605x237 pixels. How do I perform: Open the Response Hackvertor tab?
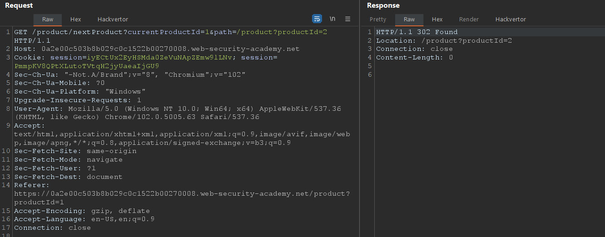coord(511,20)
